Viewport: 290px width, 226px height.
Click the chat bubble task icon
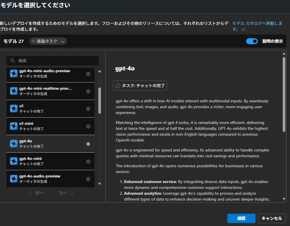(x=118, y=86)
